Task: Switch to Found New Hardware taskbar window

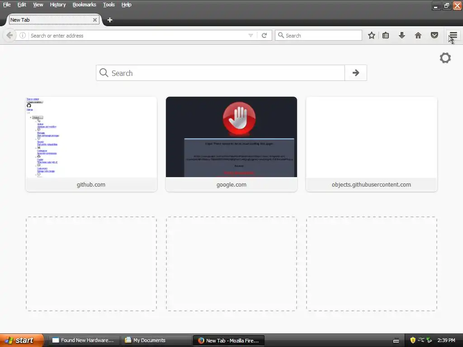Action: tap(83, 340)
